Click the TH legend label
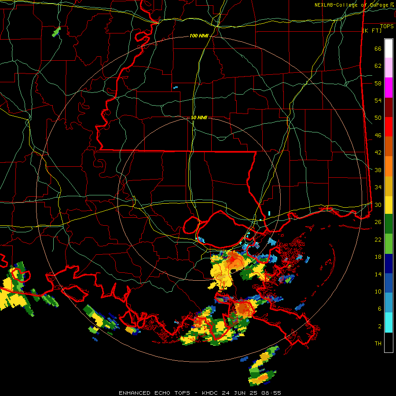Viewport: 396px width, 396px height. [x=378, y=344]
